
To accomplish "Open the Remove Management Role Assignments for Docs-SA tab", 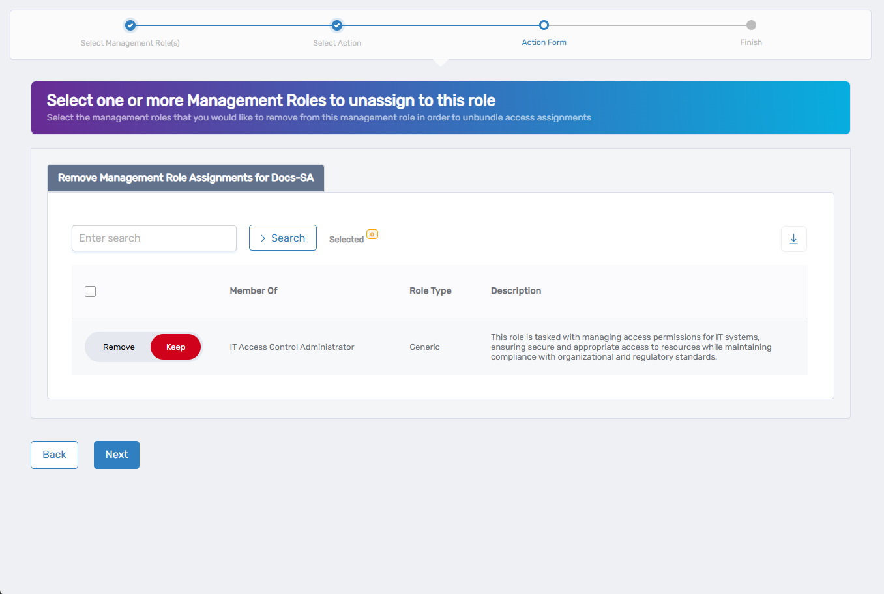I will coord(185,178).
